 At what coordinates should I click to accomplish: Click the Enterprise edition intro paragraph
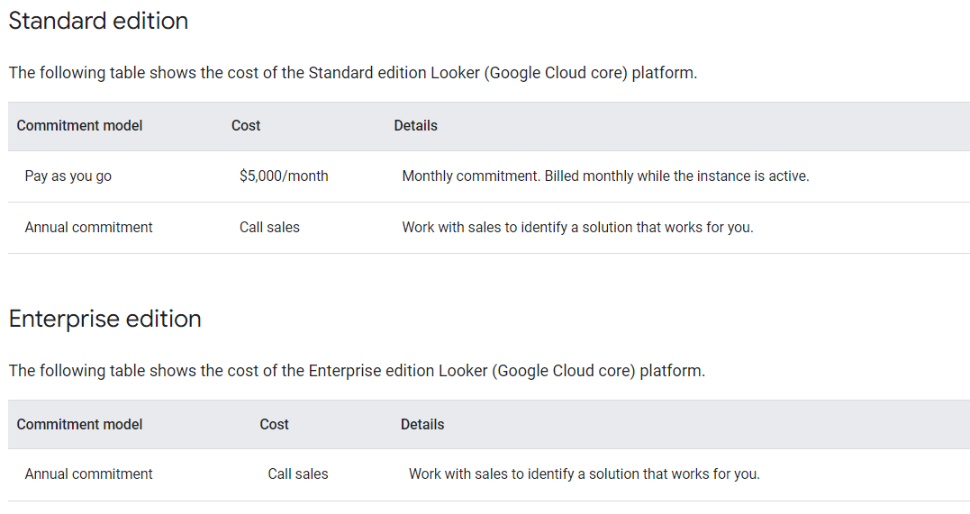(x=357, y=371)
